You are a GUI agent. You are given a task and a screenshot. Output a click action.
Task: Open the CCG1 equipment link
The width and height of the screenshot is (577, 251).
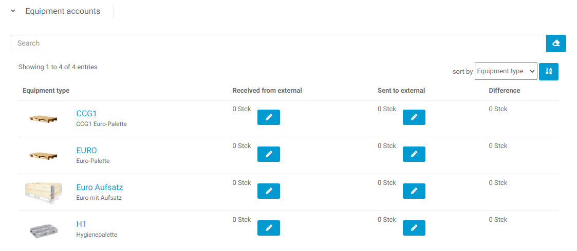(86, 114)
